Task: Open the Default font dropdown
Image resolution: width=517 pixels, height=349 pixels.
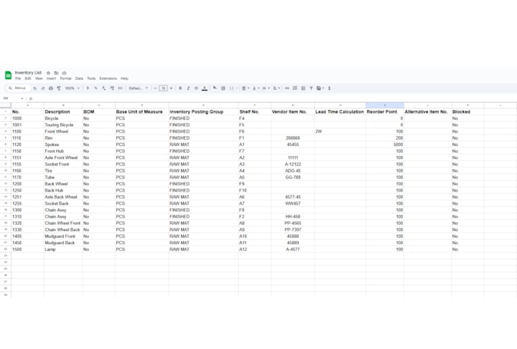Action: pos(138,88)
